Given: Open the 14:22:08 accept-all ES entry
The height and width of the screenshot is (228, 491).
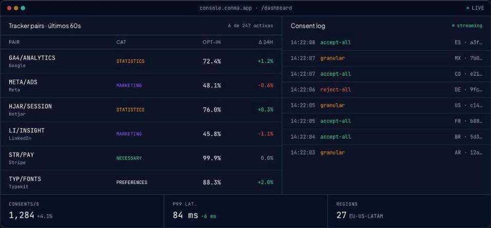Looking at the screenshot, I should pyautogui.click(x=386, y=42).
